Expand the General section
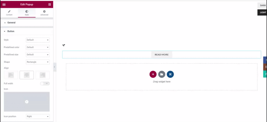The width and height of the screenshot is (267, 122). coord(27,23)
